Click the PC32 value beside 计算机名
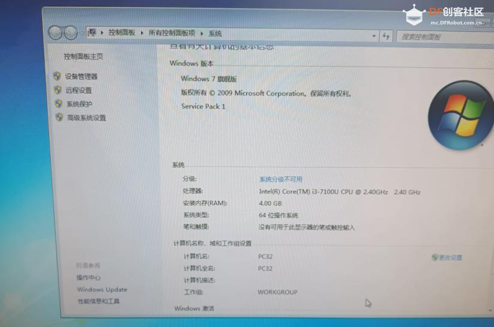 tap(265, 256)
